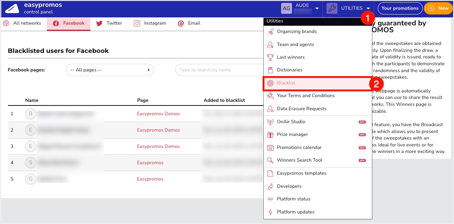
Task: Focus the search by name field
Action: (x=219, y=70)
